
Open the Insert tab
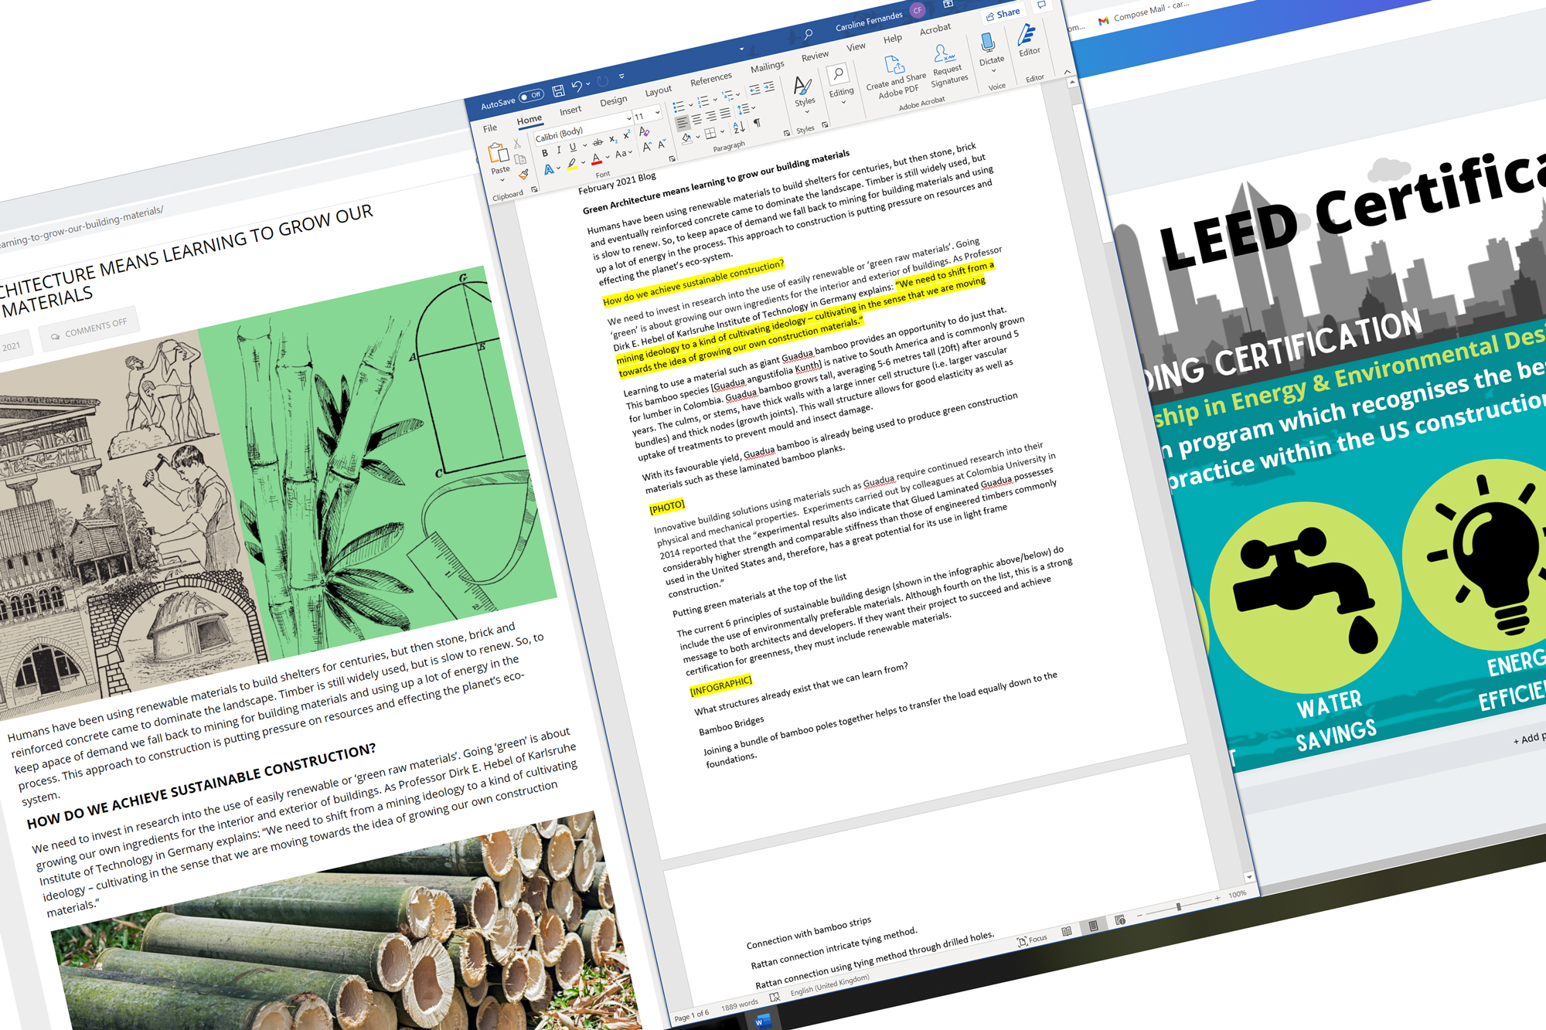pos(570,110)
